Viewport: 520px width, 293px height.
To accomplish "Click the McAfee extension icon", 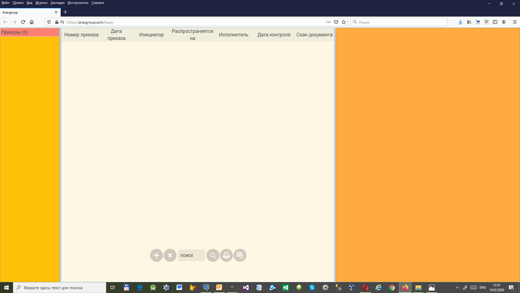I will [486, 22].
